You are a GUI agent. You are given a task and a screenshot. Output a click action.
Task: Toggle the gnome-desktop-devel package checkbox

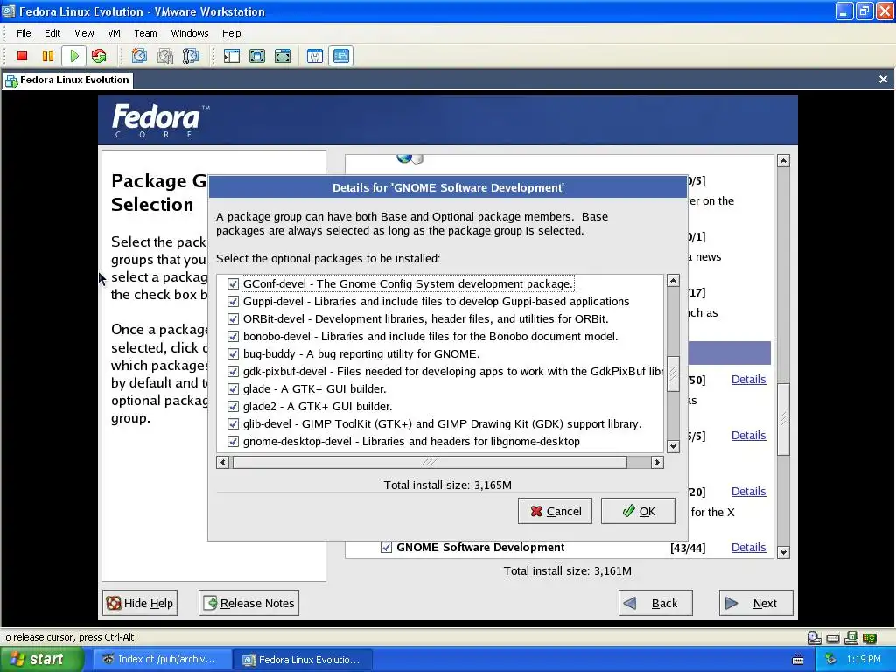[x=233, y=442]
